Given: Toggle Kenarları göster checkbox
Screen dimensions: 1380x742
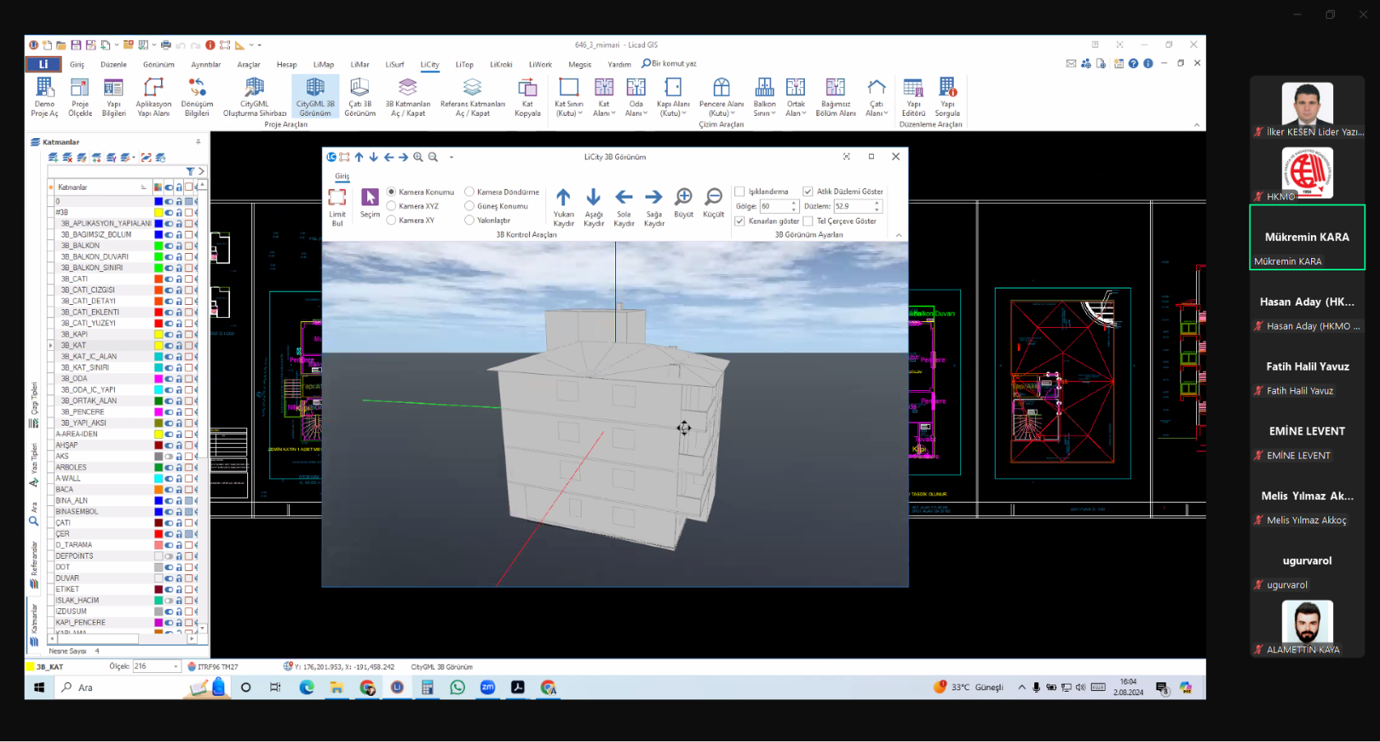Looking at the screenshot, I should pyautogui.click(x=739, y=221).
